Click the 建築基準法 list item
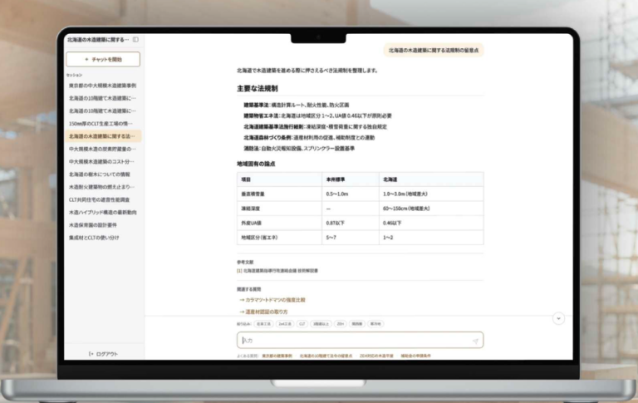 [x=297, y=105]
